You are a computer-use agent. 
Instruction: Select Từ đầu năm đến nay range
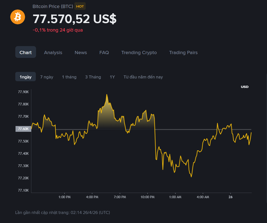pos(143,77)
